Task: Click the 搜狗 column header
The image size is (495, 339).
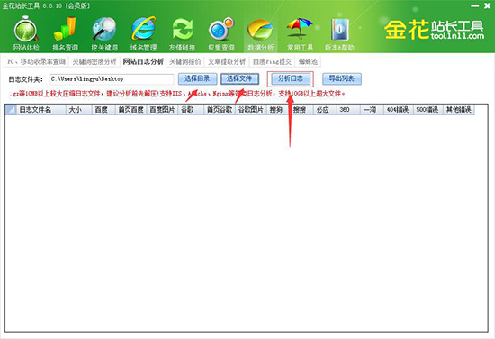Action: point(278,110)
